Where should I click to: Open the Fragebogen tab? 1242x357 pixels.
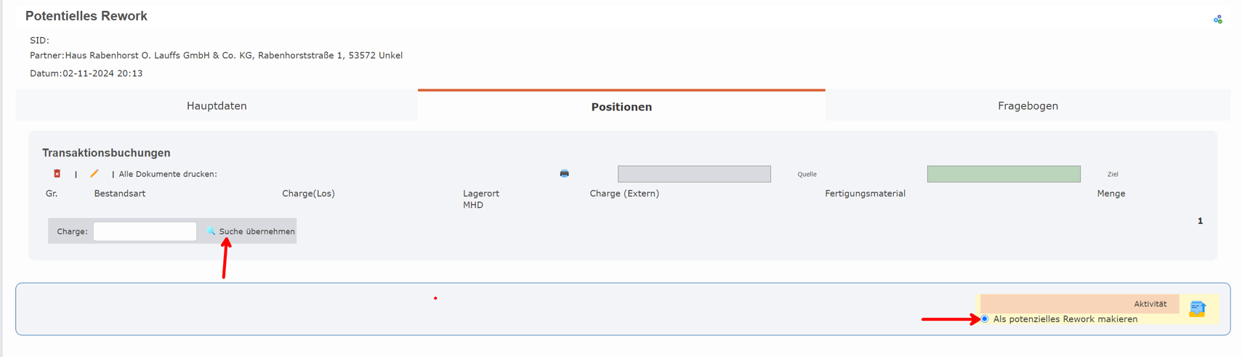tap(1028, 106)
